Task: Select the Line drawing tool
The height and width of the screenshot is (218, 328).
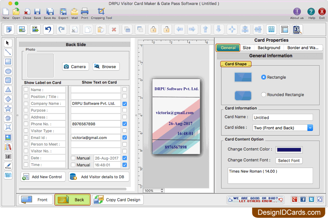Action: [8, 52]
